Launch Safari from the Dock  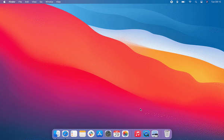point(65,134)
